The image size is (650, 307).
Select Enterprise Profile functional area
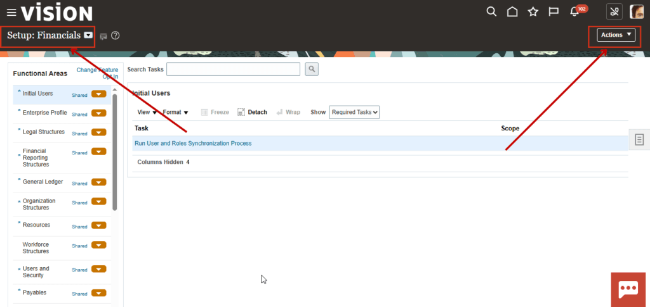[x=45, y=113]
